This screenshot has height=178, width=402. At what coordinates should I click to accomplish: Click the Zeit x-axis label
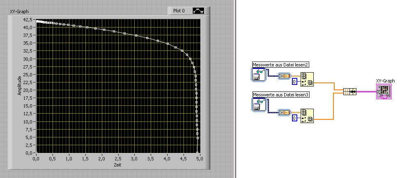pyautogui.click(x=118, y=165)
